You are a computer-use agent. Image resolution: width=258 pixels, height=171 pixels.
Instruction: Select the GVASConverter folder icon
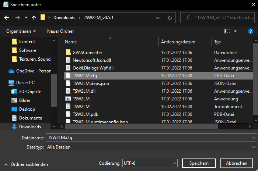(x=68, y=53)
